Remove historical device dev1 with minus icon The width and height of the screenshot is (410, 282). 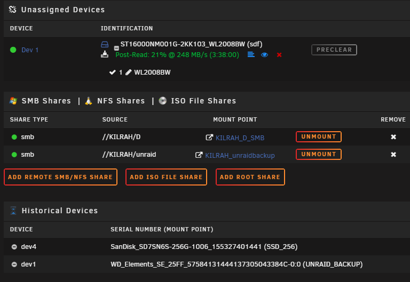pos(14,264)
